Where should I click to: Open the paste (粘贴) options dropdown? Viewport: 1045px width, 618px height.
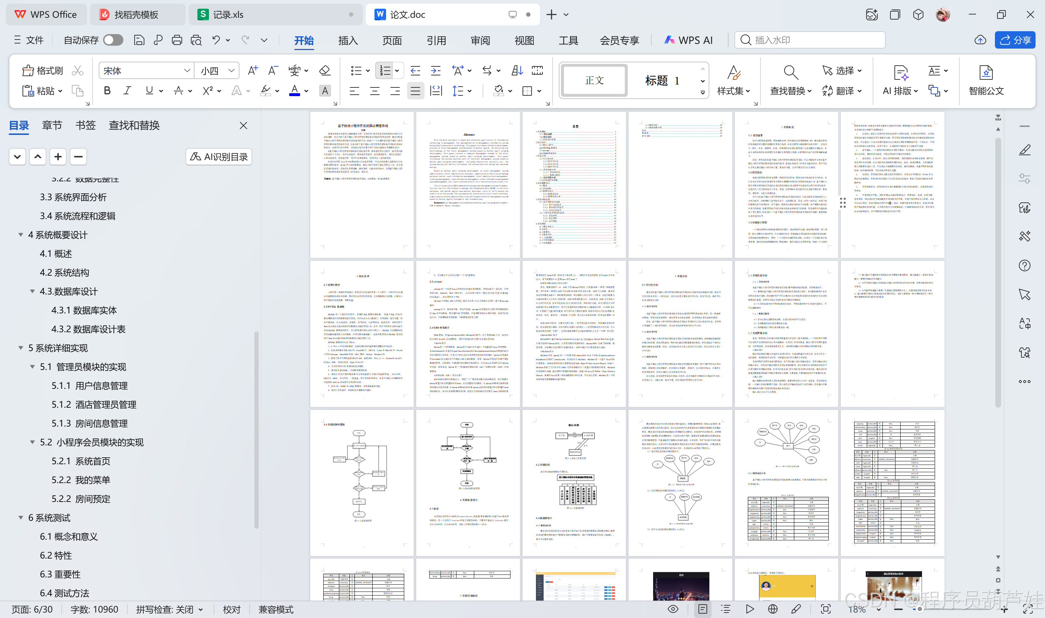click(x=60, y=91)
